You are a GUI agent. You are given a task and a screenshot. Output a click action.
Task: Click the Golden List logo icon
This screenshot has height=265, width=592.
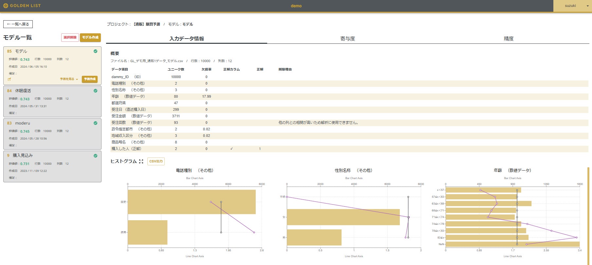pyautogui.click(x=6, y=6)
